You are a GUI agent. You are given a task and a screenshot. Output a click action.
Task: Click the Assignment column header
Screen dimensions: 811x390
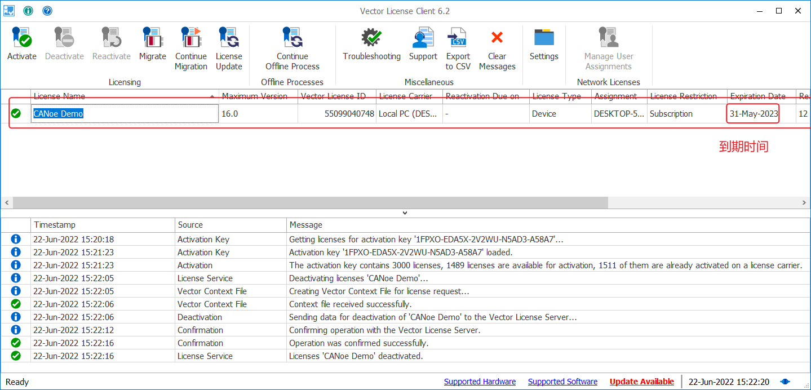(x=619, y=96)
